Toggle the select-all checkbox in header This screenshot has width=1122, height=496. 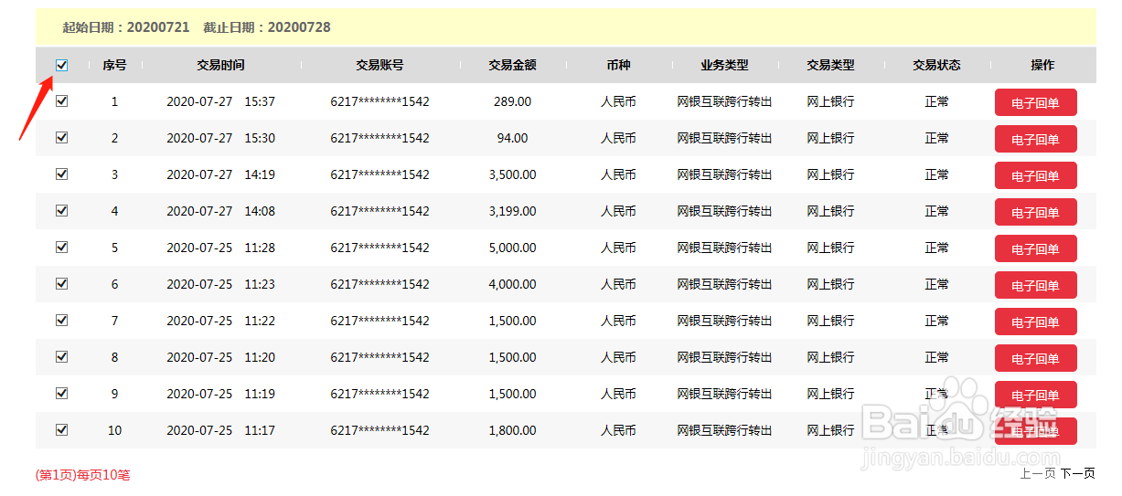pos(61,65)
